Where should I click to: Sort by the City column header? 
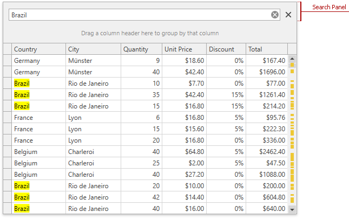(93, 49)
